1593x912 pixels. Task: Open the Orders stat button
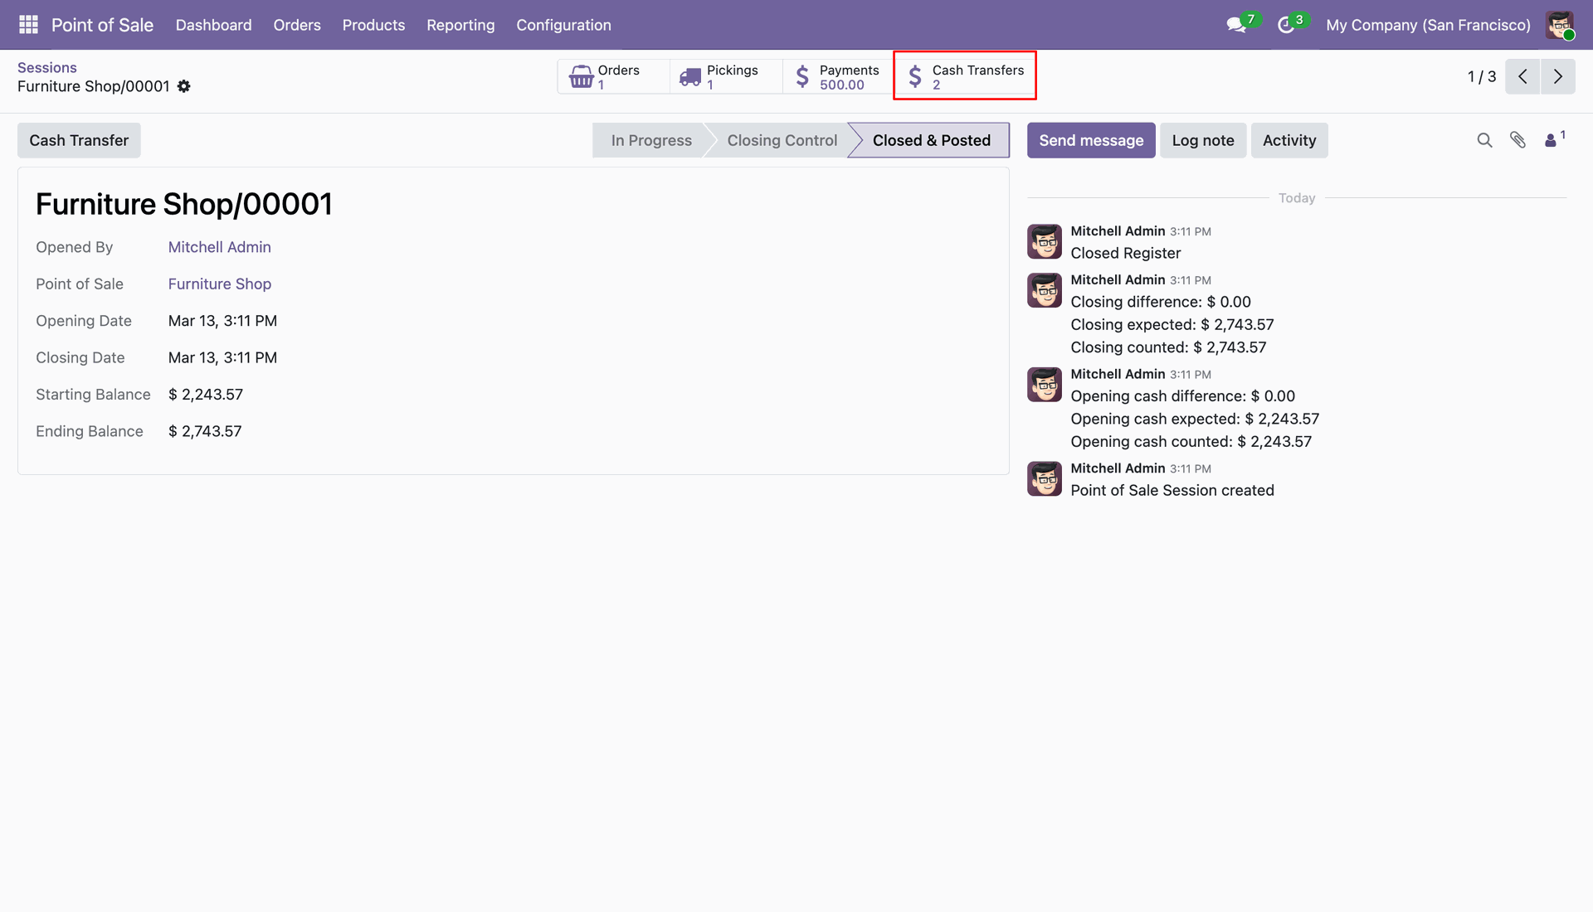point(613,76)
